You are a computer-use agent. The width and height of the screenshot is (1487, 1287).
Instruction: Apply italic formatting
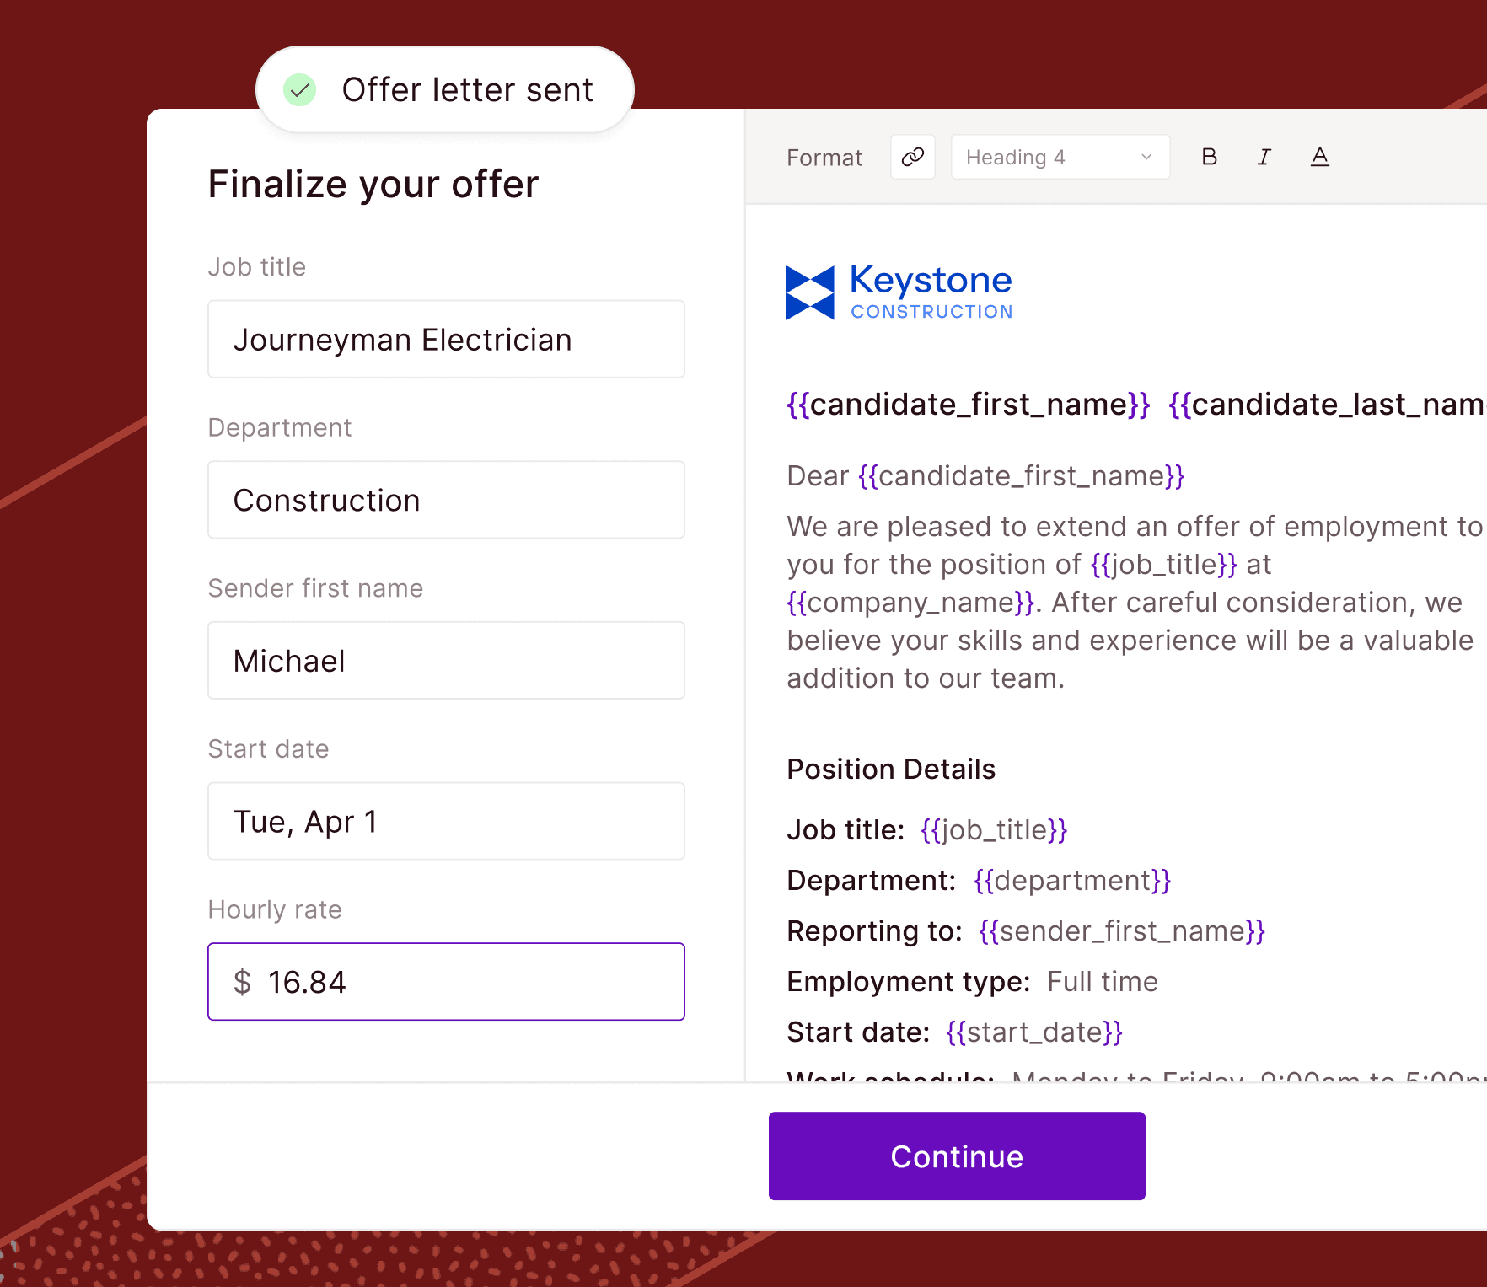click(1264, 157)
